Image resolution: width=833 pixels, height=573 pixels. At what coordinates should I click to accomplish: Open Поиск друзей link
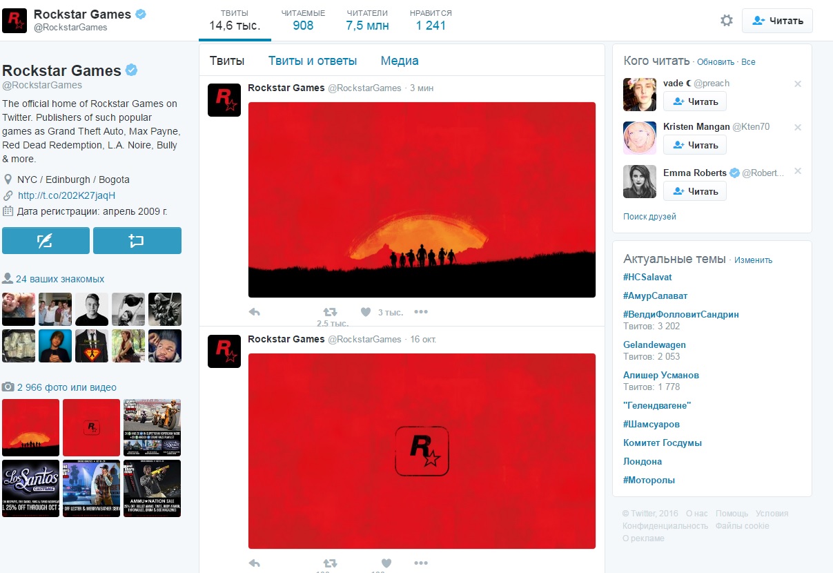coord(649,217)
